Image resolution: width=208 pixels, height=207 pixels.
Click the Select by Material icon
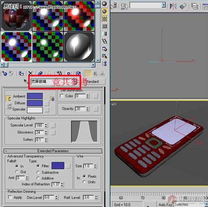104,56
